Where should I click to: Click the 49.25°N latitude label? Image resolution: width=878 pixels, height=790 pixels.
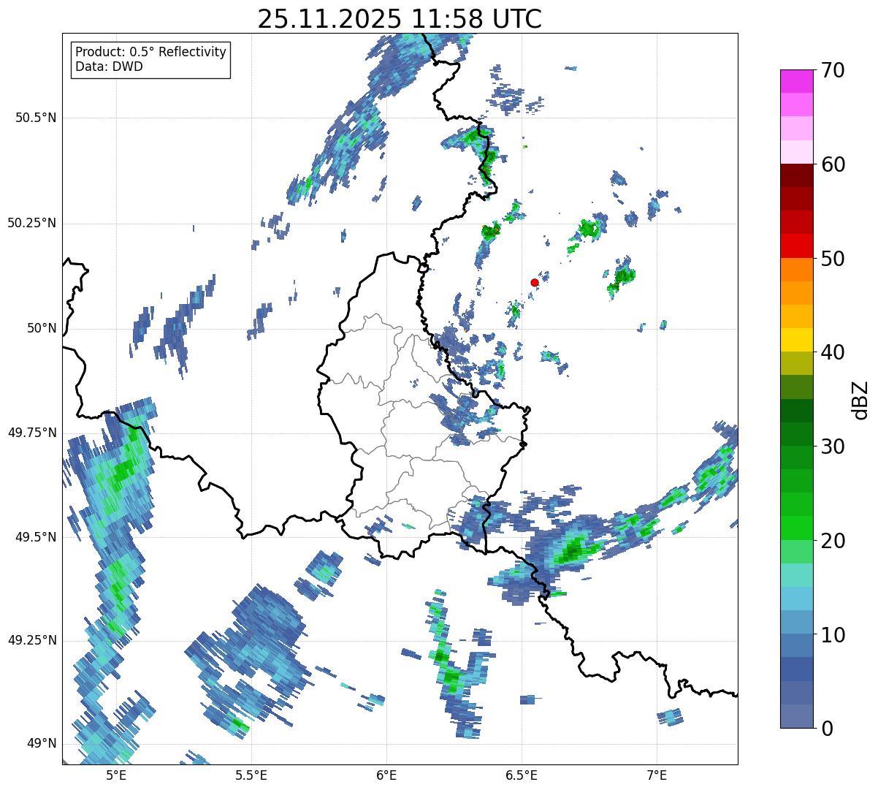point(31,640)
